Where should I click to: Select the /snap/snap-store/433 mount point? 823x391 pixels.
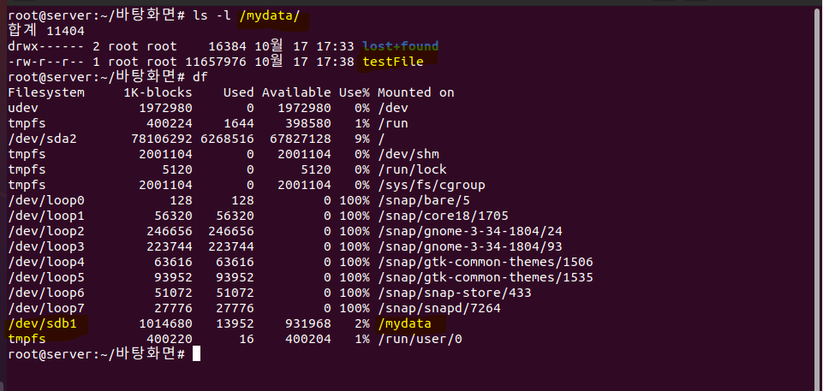coord(455,293)
